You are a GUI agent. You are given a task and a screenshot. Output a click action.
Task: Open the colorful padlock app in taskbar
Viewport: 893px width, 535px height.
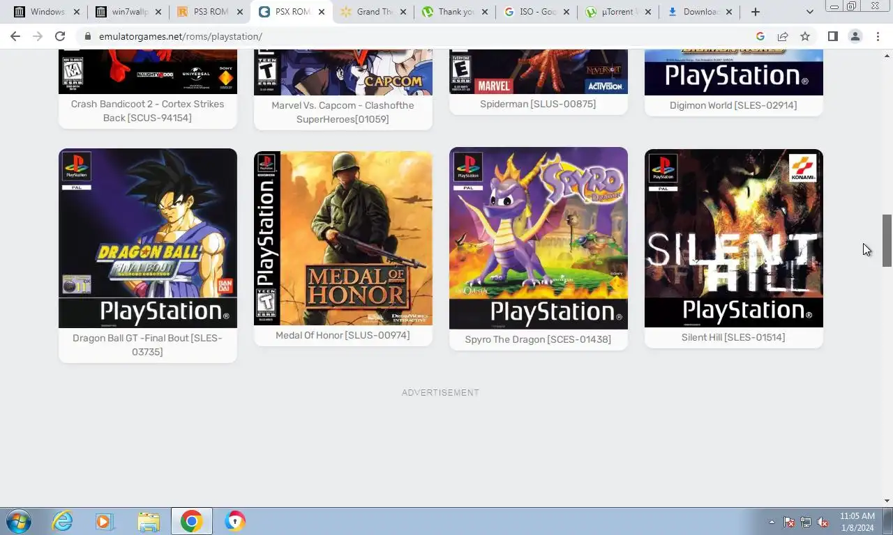pyautogui.click(x=235, y=521)
